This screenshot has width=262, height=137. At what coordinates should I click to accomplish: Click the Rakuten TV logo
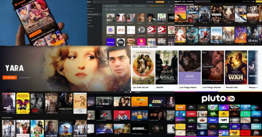click(x=178, y=1)
